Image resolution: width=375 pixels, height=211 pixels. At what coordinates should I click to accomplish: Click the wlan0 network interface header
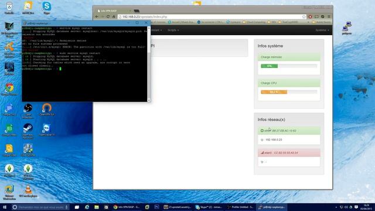(289, 152)
